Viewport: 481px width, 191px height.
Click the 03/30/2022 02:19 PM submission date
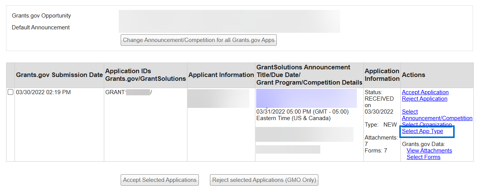pos(43,92)
